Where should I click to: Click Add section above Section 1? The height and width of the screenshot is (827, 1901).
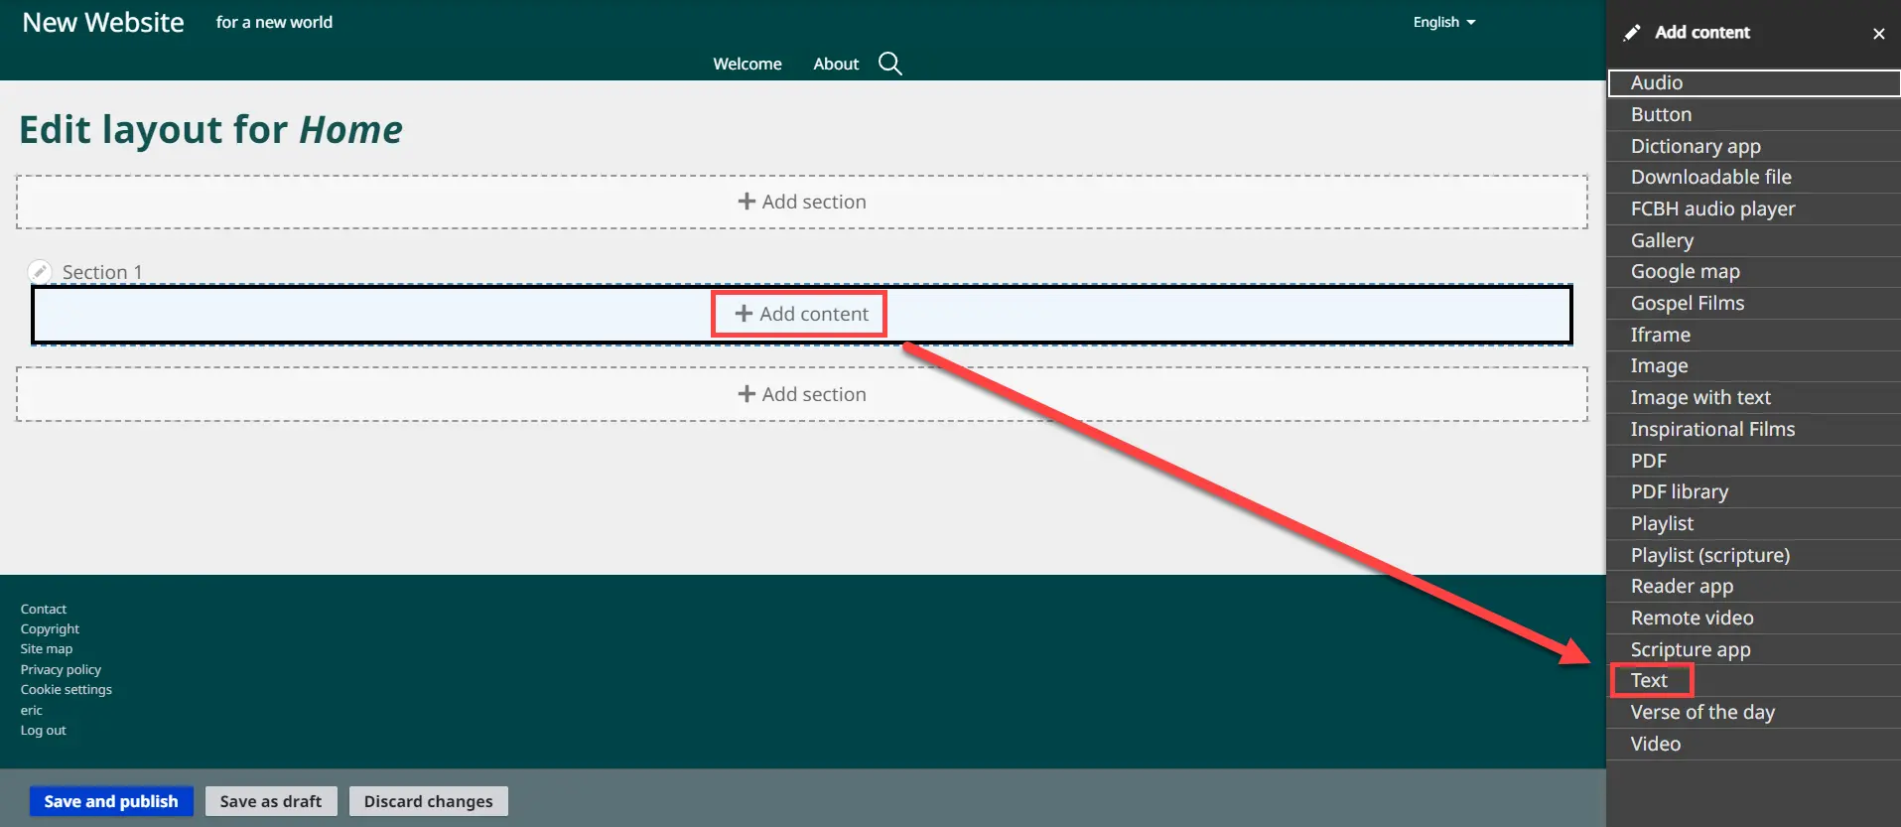click(x=801, y=202)
